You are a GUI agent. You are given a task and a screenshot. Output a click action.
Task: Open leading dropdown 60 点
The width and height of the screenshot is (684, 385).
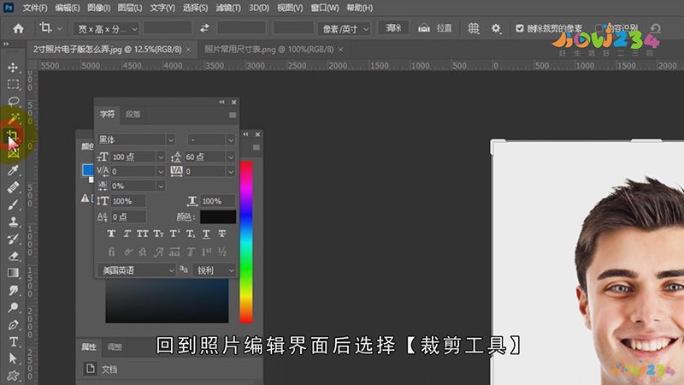[x=230, y=157]
